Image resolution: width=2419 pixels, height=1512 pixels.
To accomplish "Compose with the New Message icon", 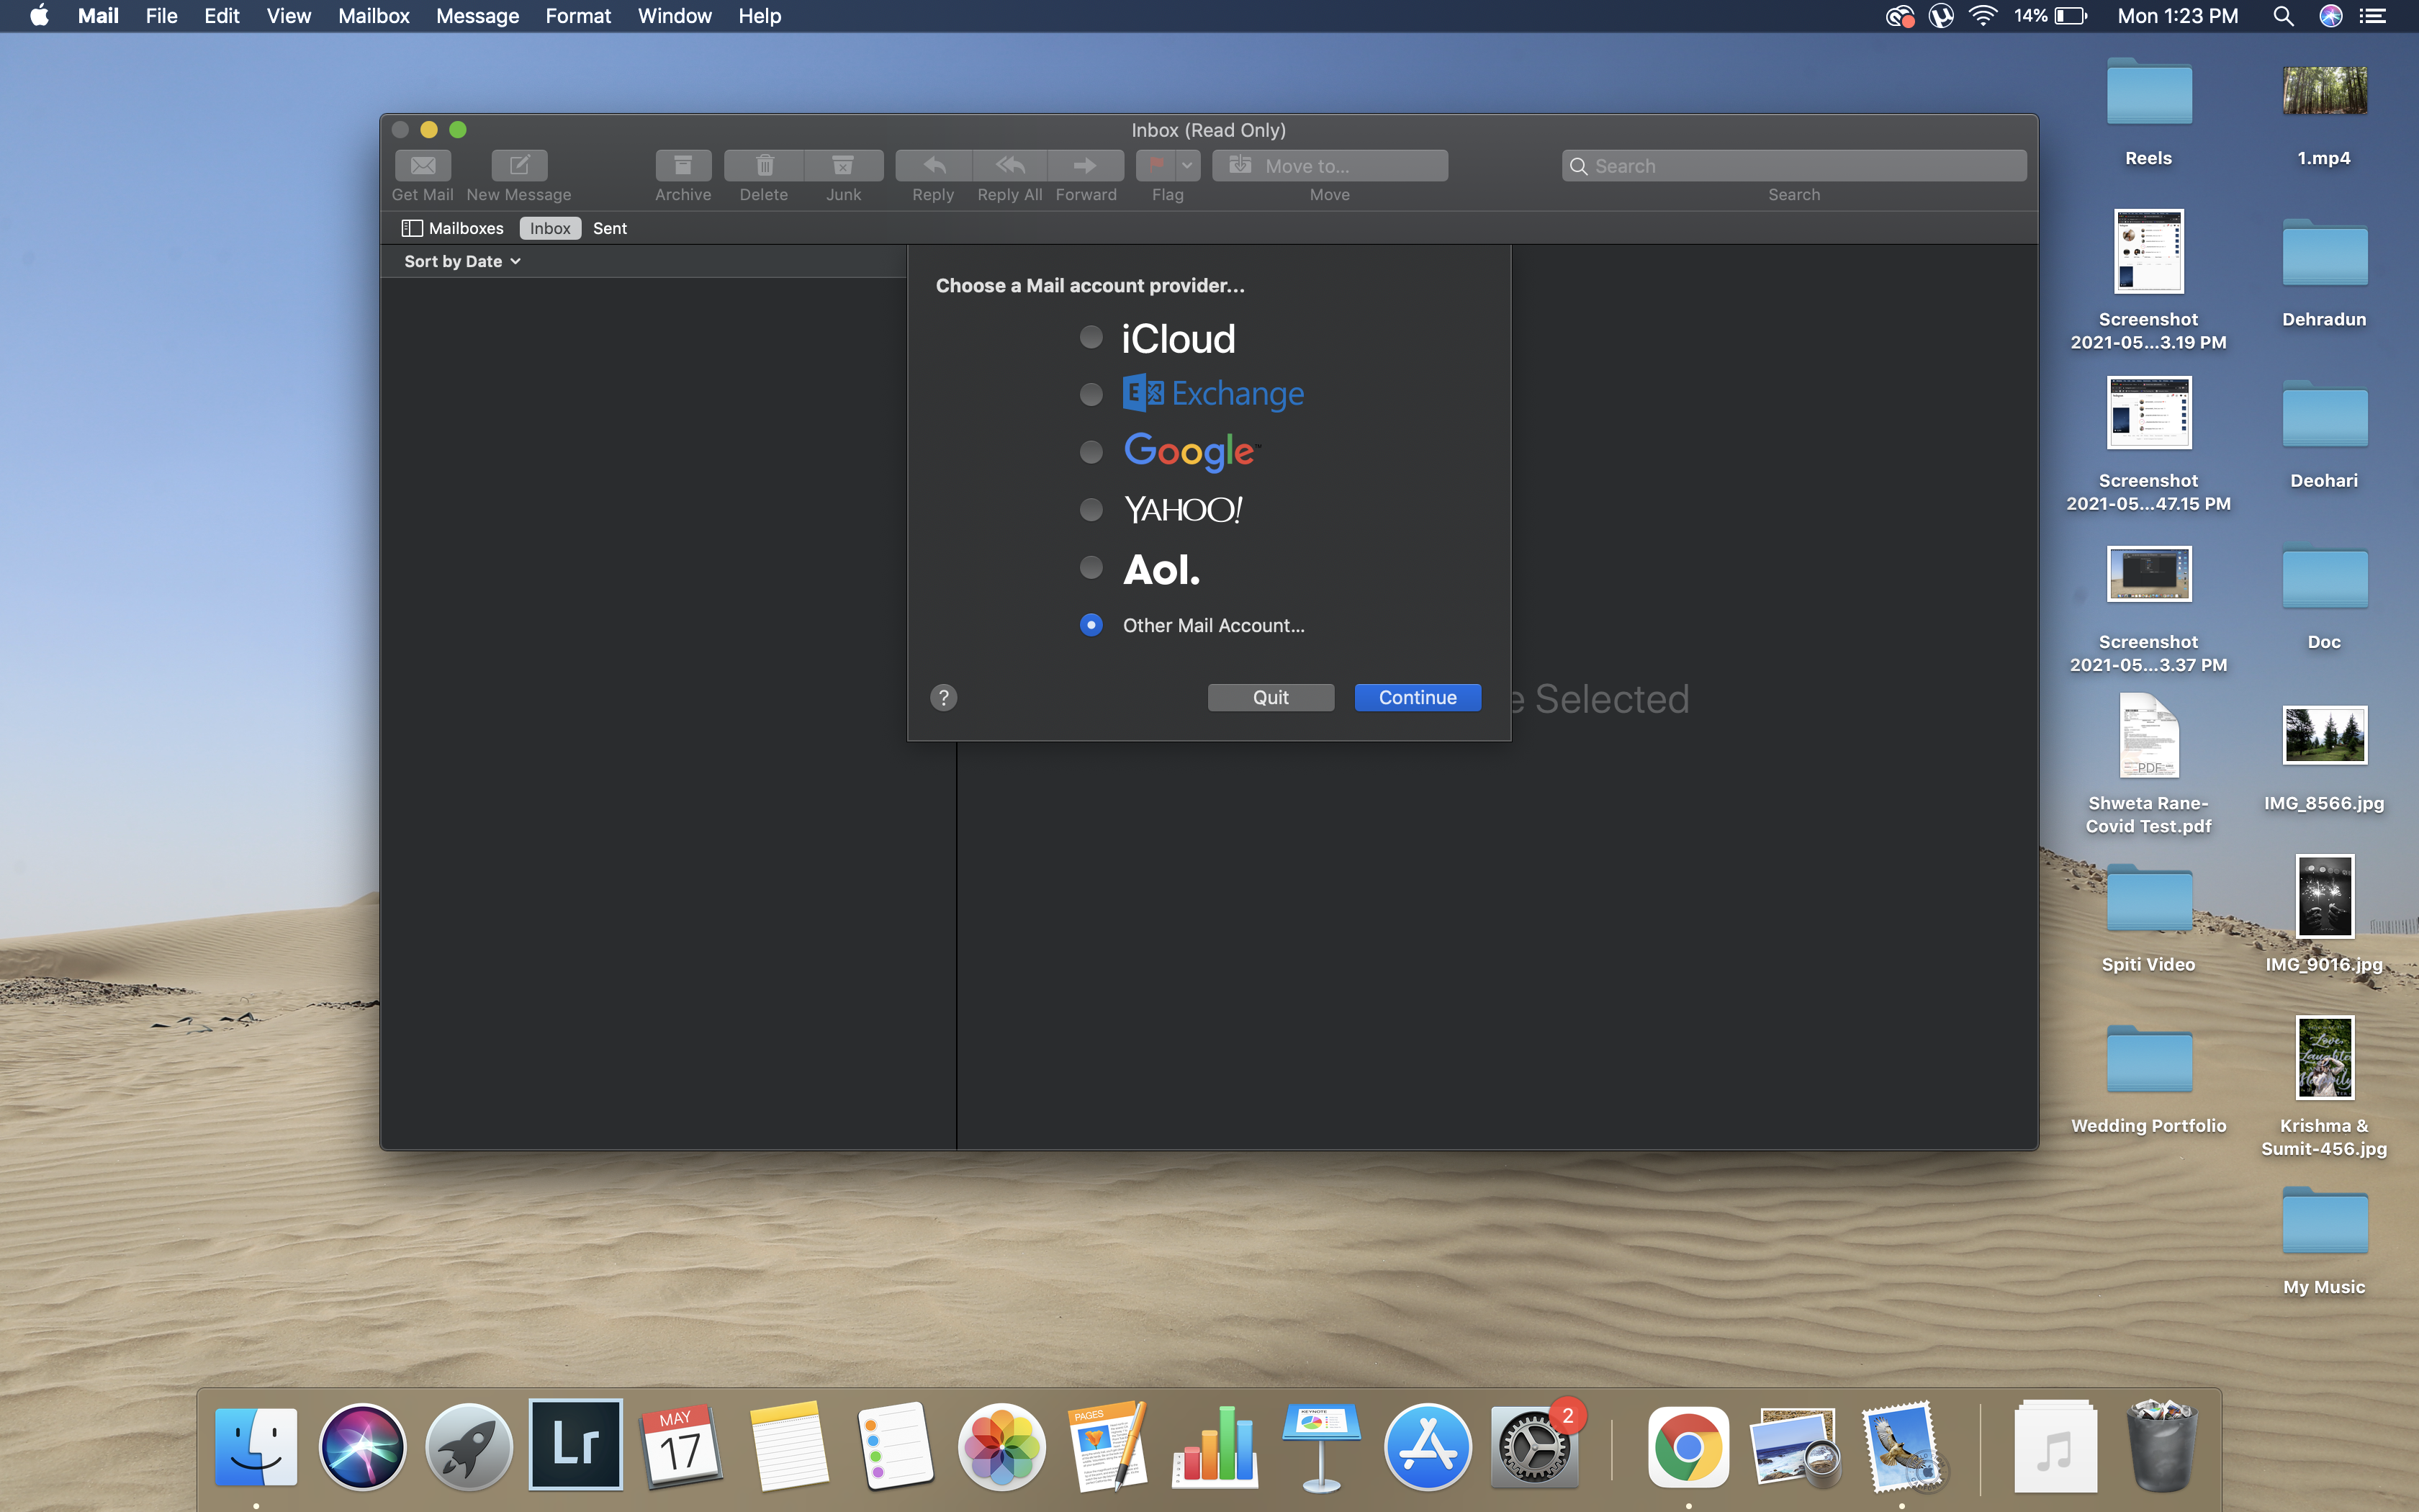I will [519, 165].
